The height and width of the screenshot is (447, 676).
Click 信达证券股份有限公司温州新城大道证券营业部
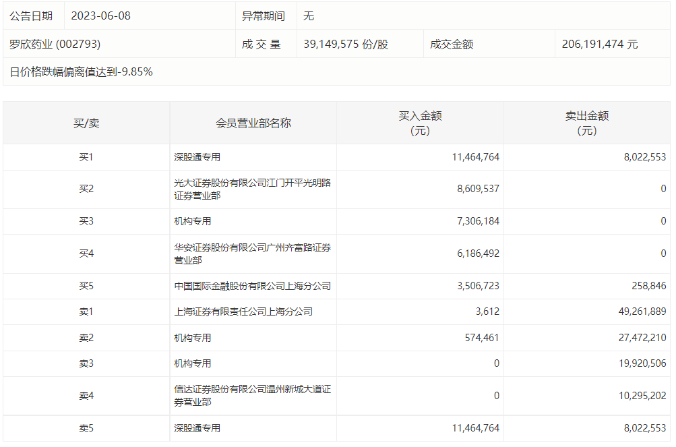[253, 396]
